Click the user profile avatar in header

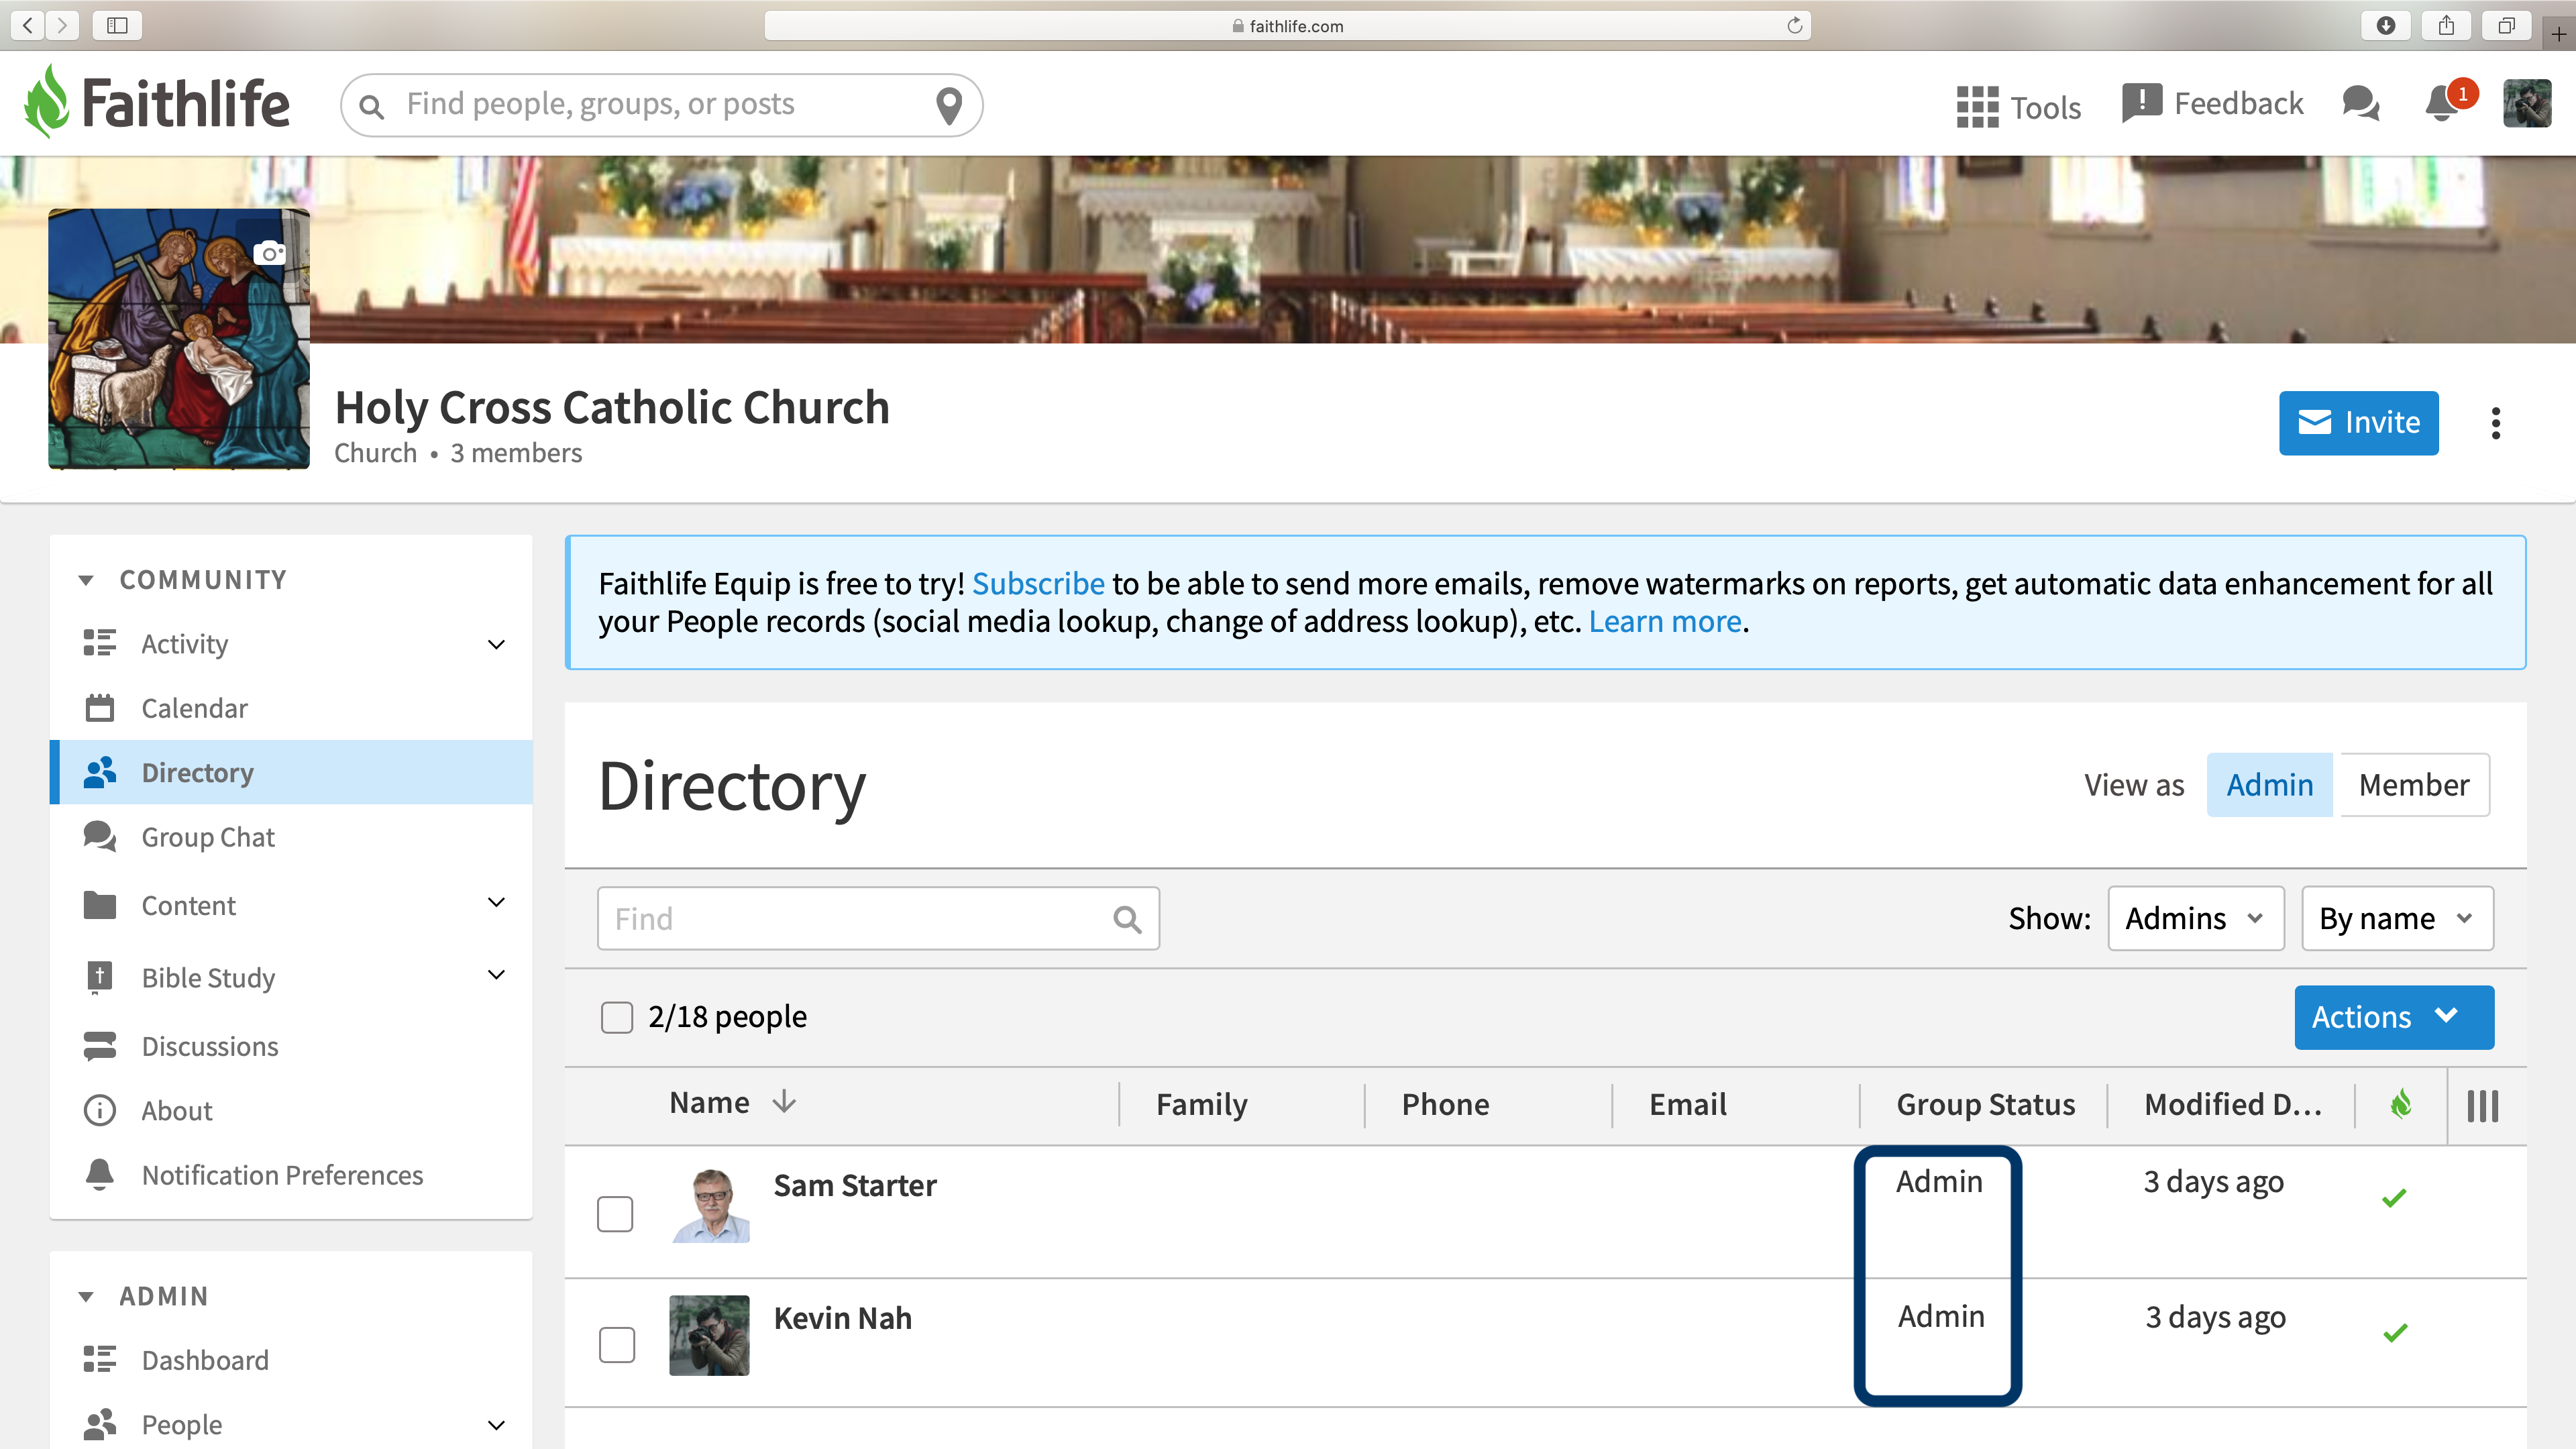(x=2527, y=103)
